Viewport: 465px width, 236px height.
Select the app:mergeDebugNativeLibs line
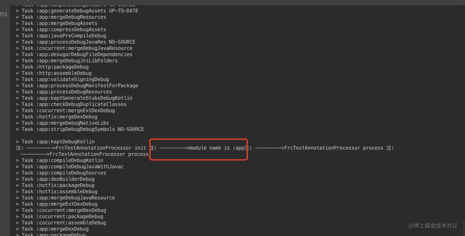coord(62,123)
